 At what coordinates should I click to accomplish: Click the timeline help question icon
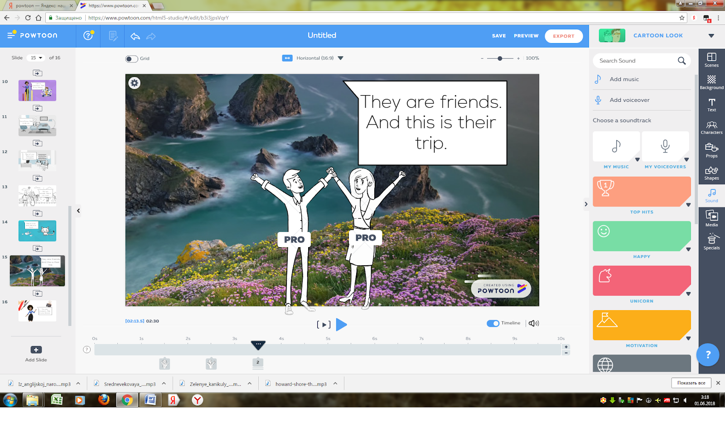coord(87,350)
